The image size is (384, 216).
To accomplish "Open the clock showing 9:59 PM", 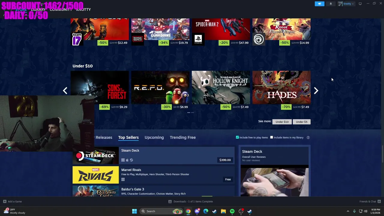I will (376, 211).
